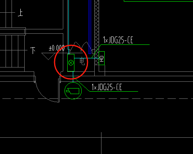Select the 上 stair direction text
Viewport: 193px width, 154px height.
click(20, 13)
